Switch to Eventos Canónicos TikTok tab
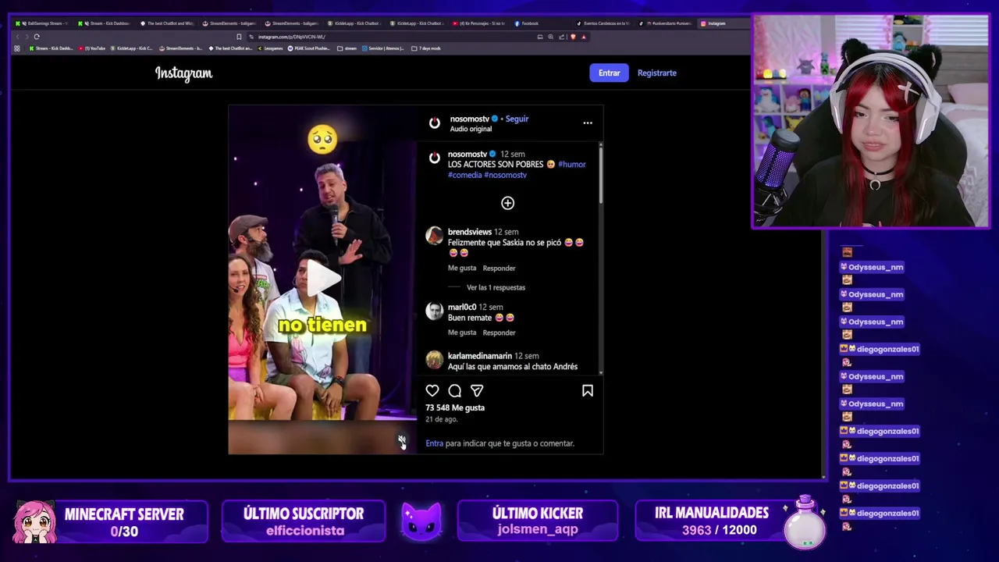The height and width of the screenshot is (562, 999). pos(605,23)
